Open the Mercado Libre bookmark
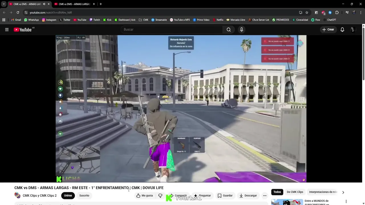The width and height of the screenshot is (365, 205). point(236,20)
